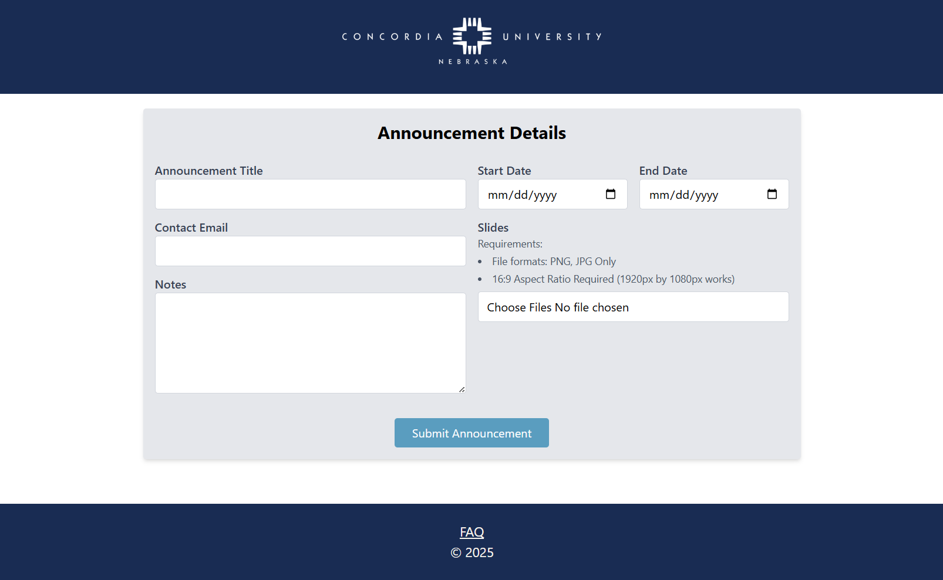
Task: Click the Start Date label
Action: (504, 171)
